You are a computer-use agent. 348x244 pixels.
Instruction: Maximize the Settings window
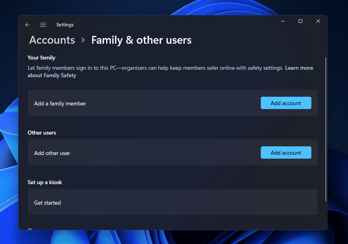(300, 21)
